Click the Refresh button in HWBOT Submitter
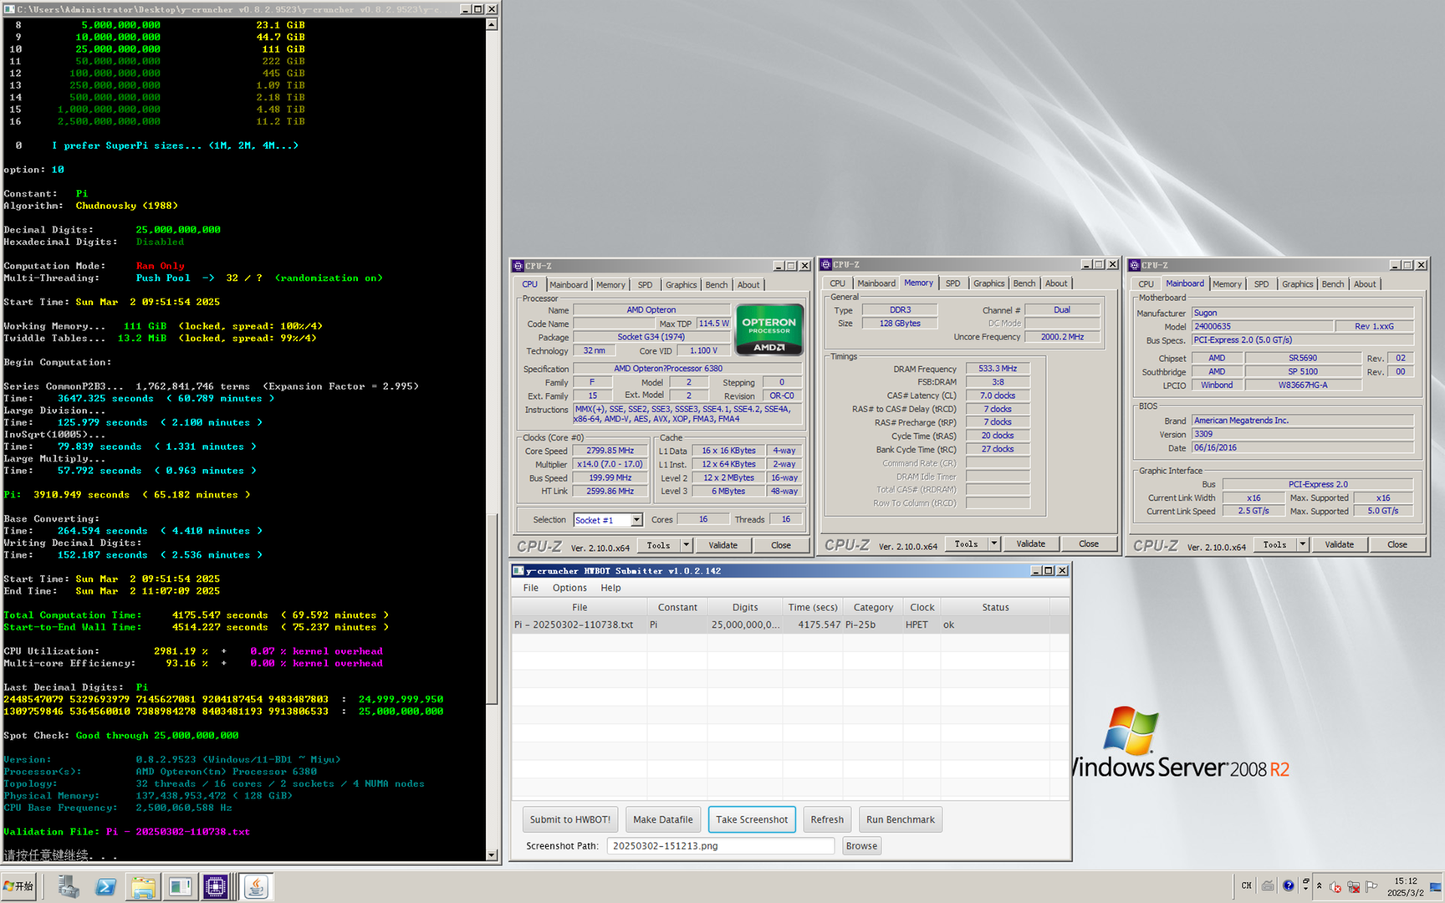Image resolution: width=1445 pixels, height=903 pixels. (x=827, y=819)
